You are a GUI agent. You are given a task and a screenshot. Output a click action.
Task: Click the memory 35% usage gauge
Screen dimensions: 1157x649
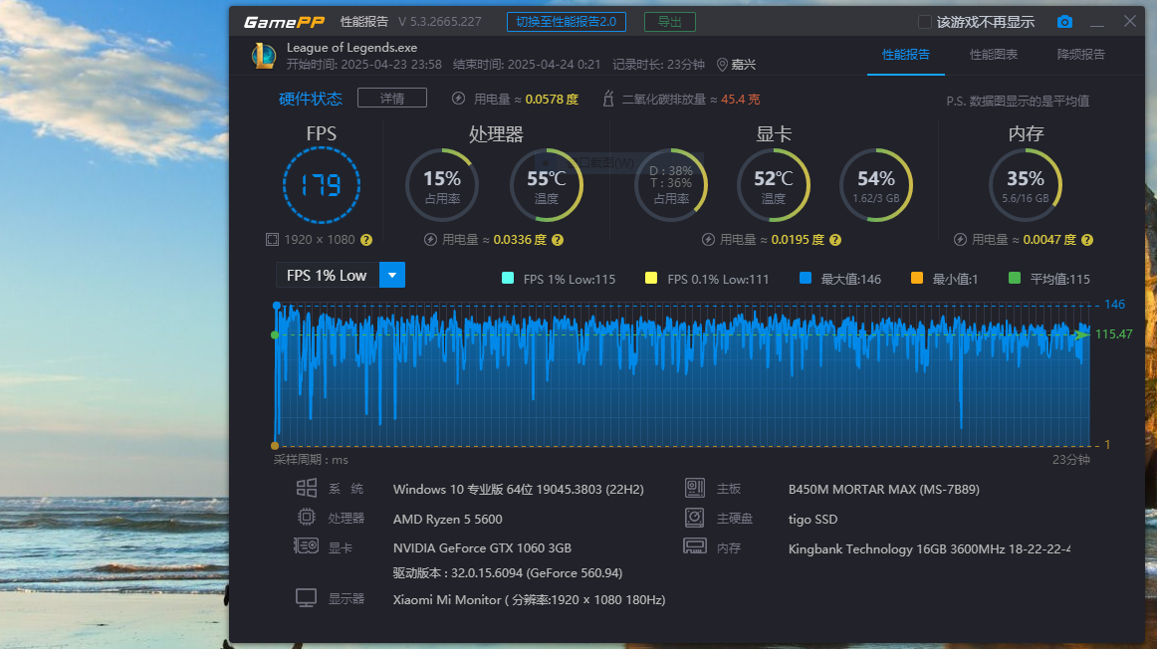coord(1025,185)
